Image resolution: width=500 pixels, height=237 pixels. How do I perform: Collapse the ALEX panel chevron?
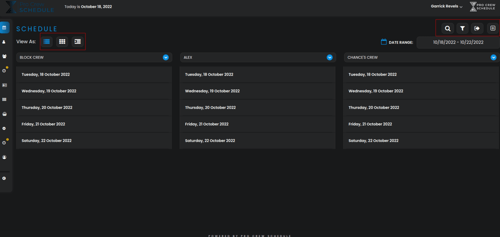coord(330,57)
